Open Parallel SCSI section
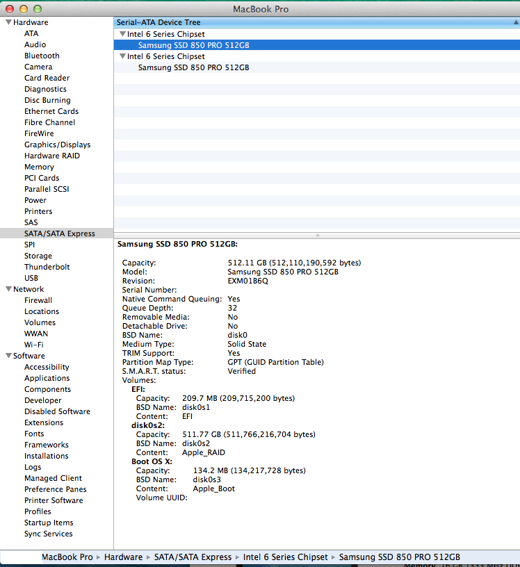520x567 pixels. (x=47, y=189)
